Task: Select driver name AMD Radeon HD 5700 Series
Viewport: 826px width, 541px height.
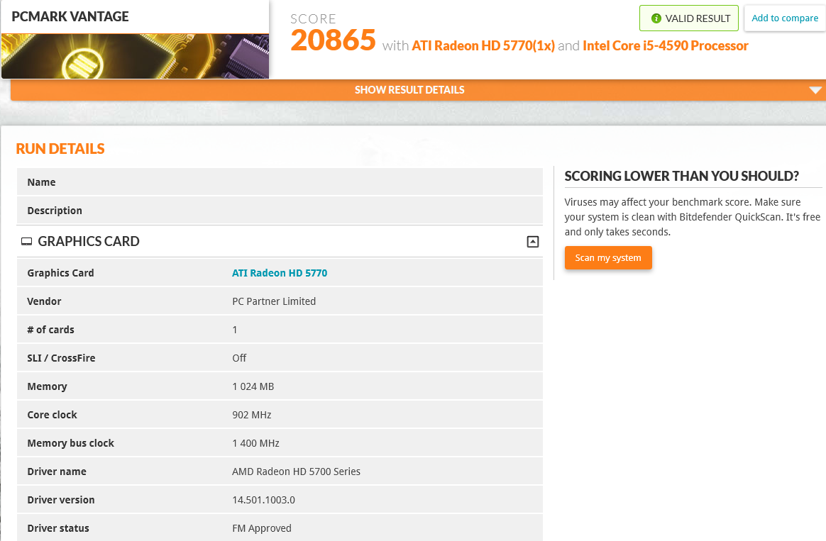Action: click(x=296, y=472)
